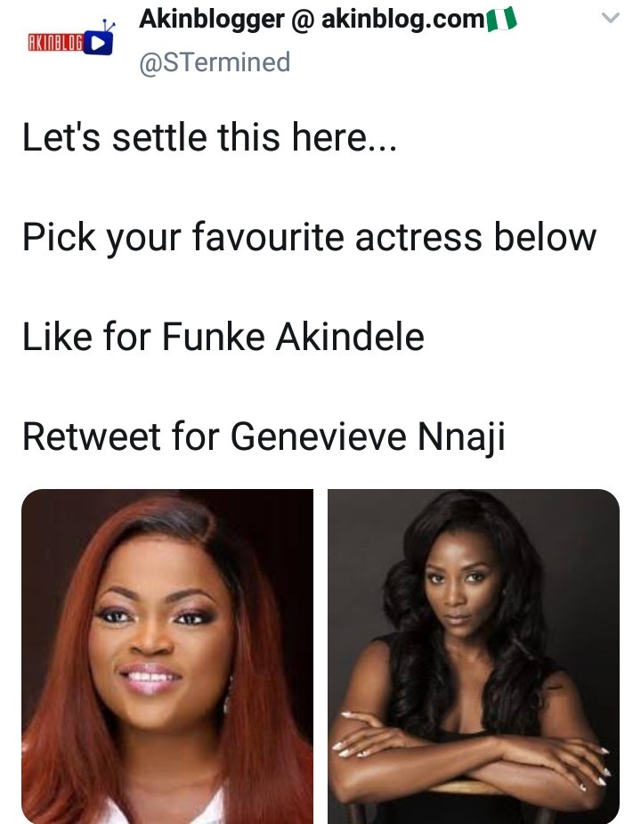The width and height of the screenshot is (641, 824).
Task: Open the right photo of woman with folded arms
Action: pyautogui.click(x=474, y=656)
